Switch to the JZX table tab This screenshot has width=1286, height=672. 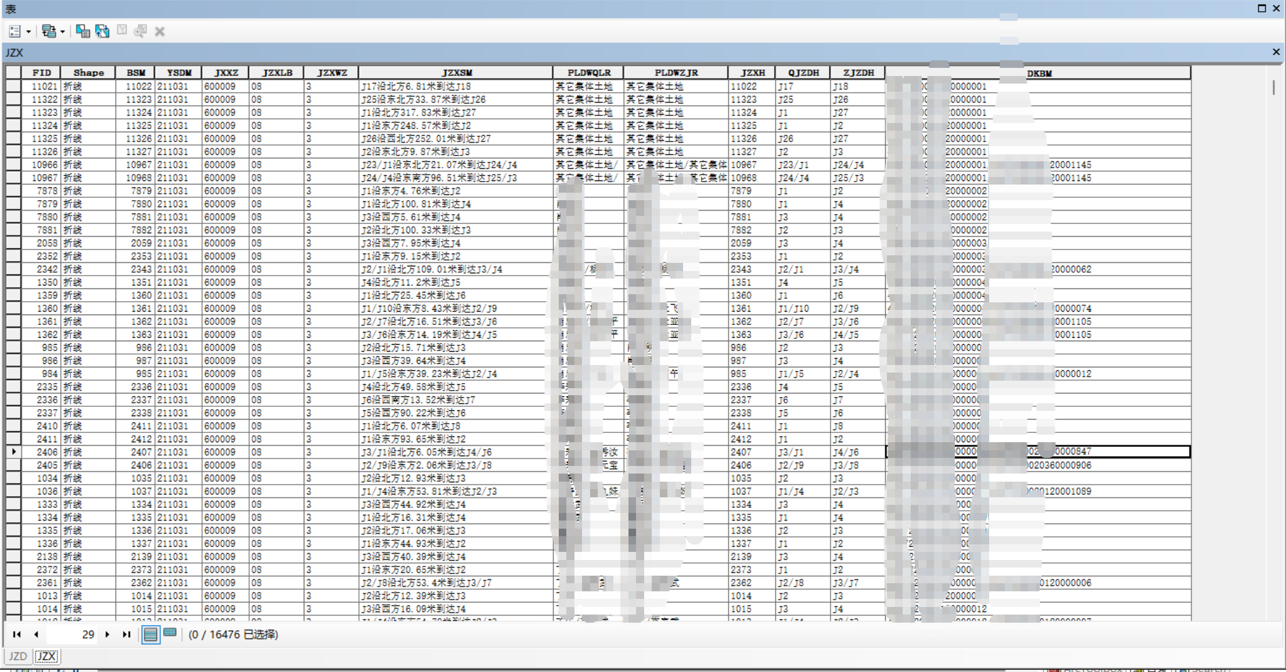click(x=46, y=656)
